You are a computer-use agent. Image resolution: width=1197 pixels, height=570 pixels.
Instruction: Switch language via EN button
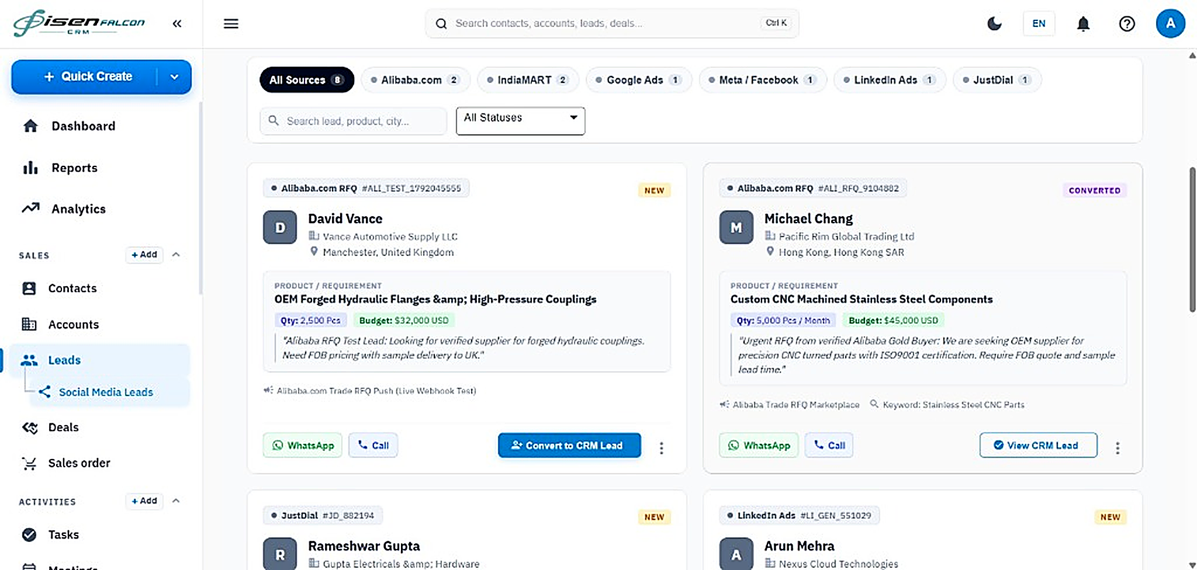[1039, 23]
